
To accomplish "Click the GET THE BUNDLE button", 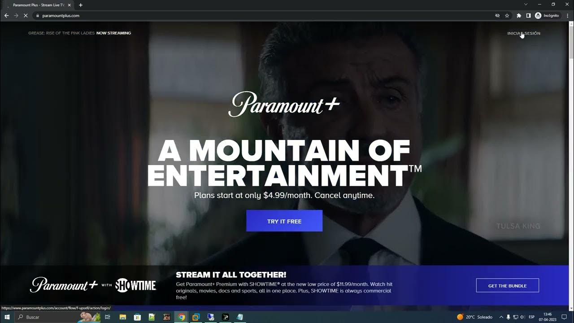I will pyautogui.click(x=507, y=286).
